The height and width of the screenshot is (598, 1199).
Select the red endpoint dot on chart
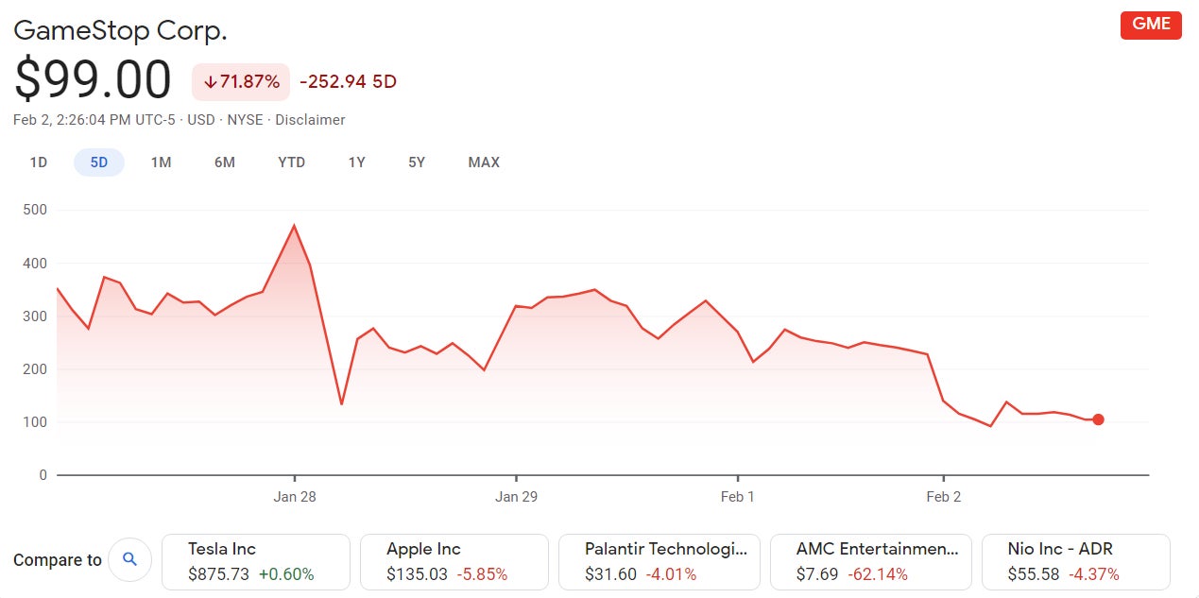point(1098,419)
